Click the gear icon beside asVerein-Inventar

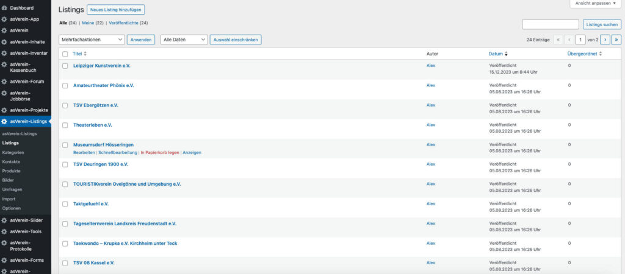coord(4,53)
